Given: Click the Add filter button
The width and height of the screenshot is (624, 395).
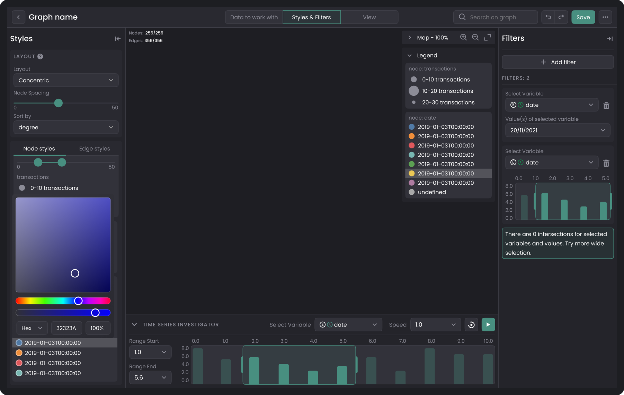Looking at the screenshot, I should coord(558,62).
